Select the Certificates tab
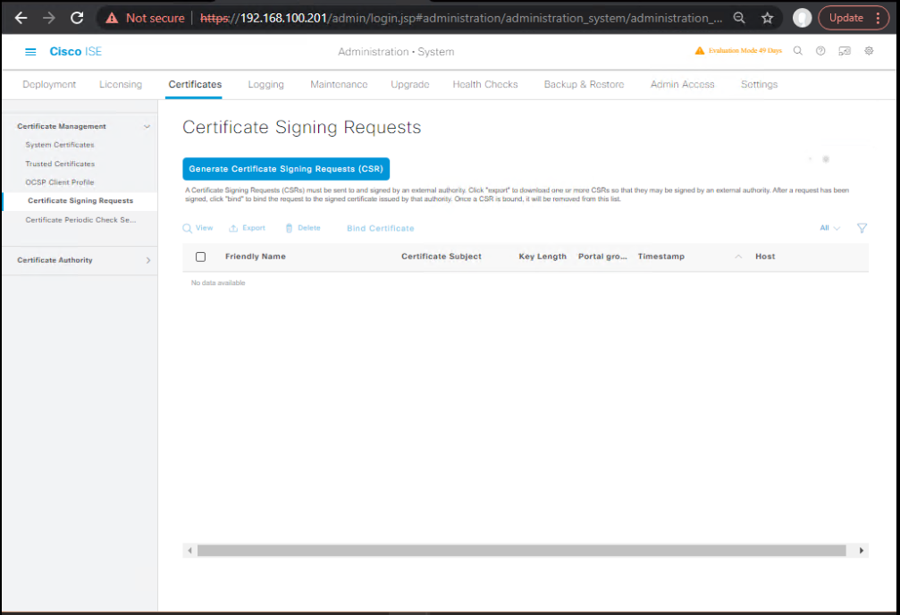This screenshot has width=900, height=615. pyautogui.click(x=195, y=84)
